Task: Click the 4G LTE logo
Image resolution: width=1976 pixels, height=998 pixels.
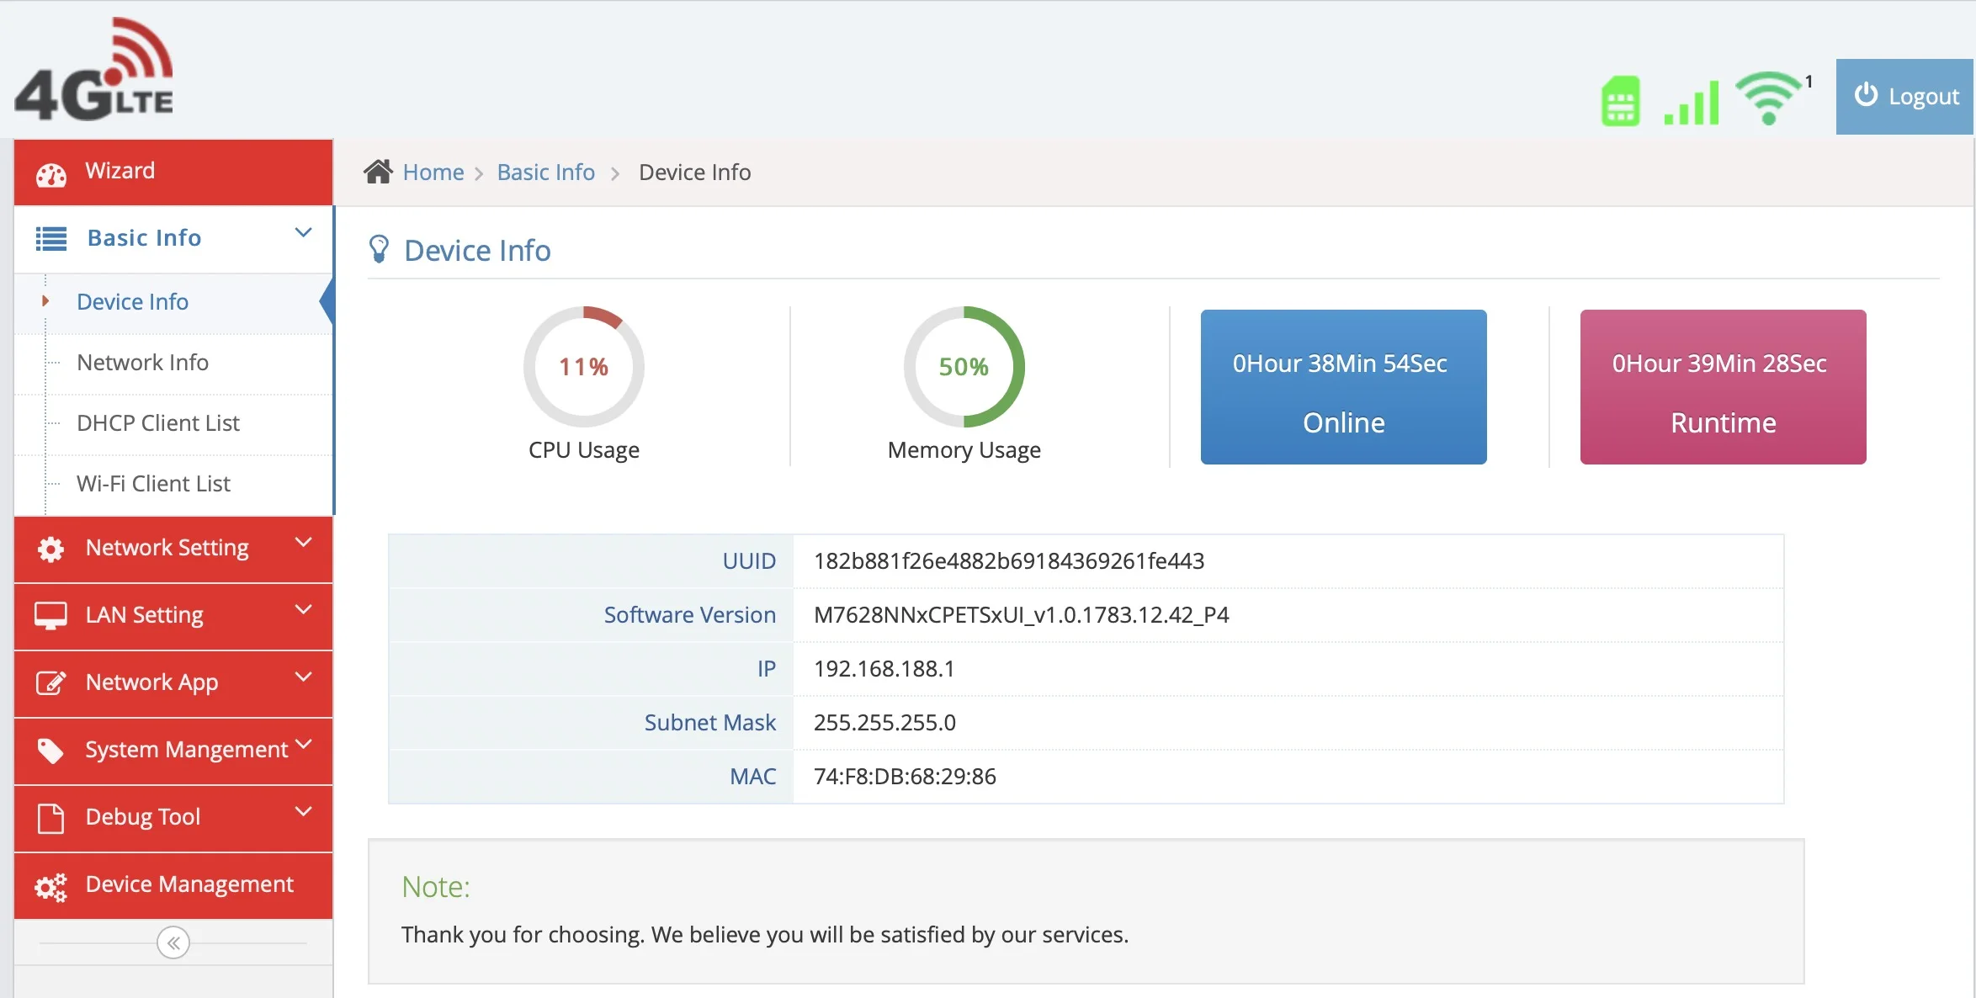Action: pos(94,69)
